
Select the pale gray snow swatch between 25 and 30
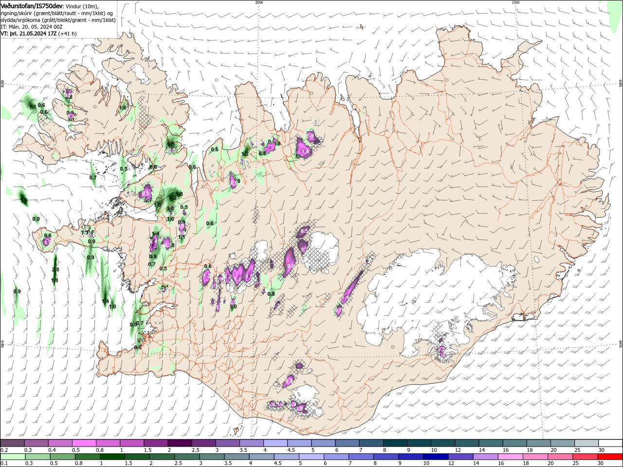click(x=586, y=443)
